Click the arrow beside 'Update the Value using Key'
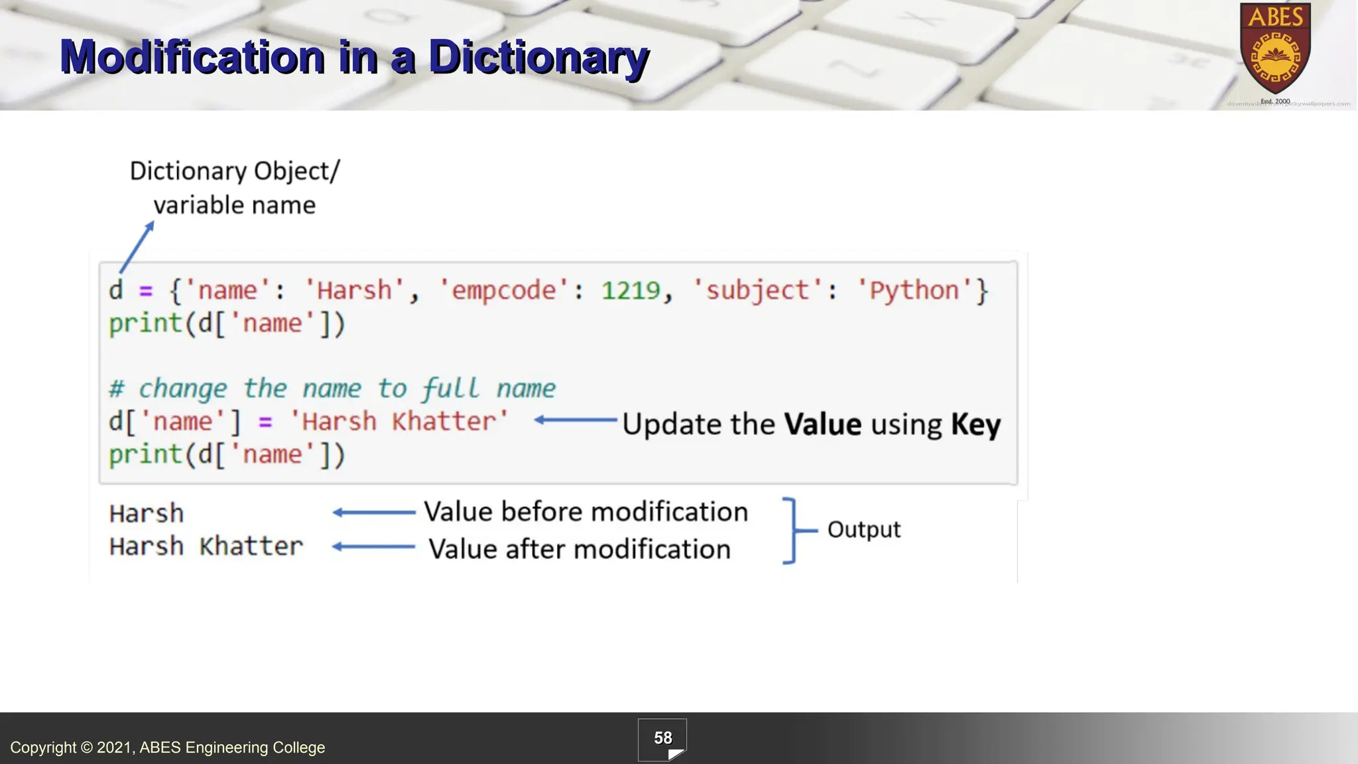Viewport: 1358px width, 764px height. [x=575, y=420]
